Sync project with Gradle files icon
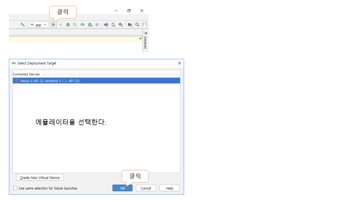Image resolution: width=358 pixels, height=201 pixels. pos(106,25)
